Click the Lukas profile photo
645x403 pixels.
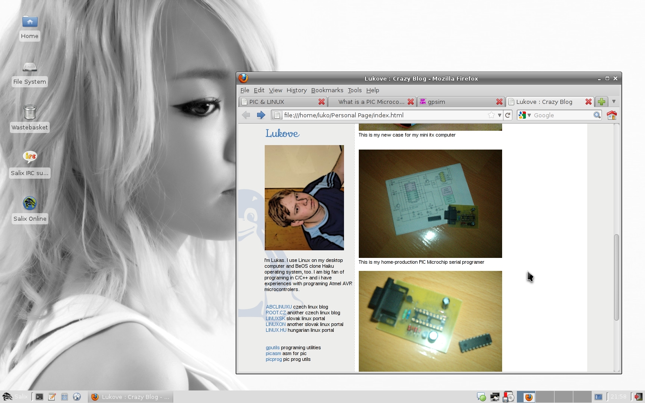[x=304, y=197]
